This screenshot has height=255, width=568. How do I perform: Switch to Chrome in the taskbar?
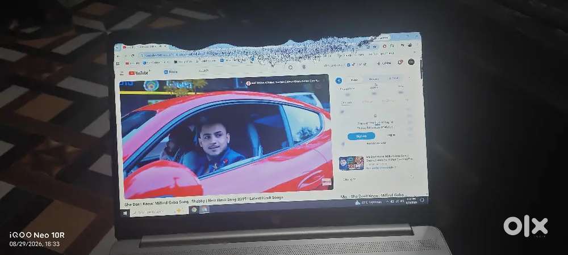[x=194, y=210]
